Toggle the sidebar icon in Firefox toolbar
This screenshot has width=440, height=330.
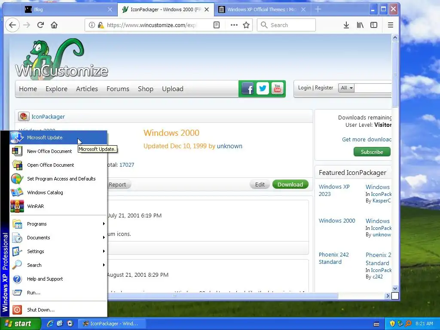[374, 25]
